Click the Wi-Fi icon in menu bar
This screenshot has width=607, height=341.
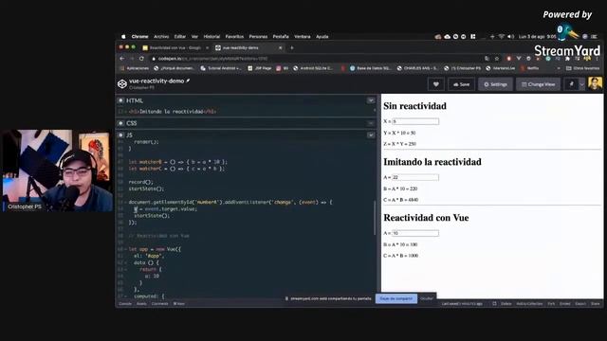502,37
